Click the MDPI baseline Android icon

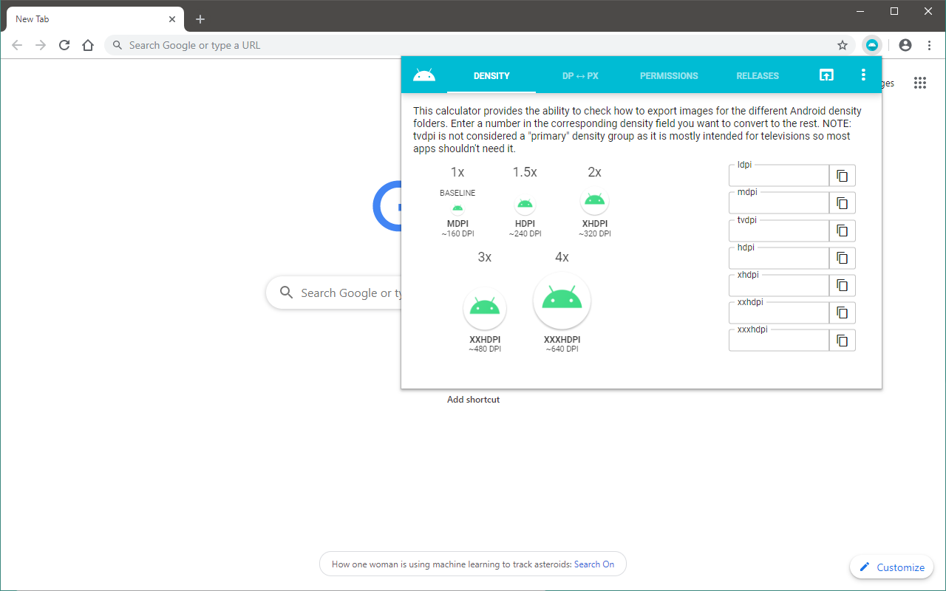click(x=457, y=208)
